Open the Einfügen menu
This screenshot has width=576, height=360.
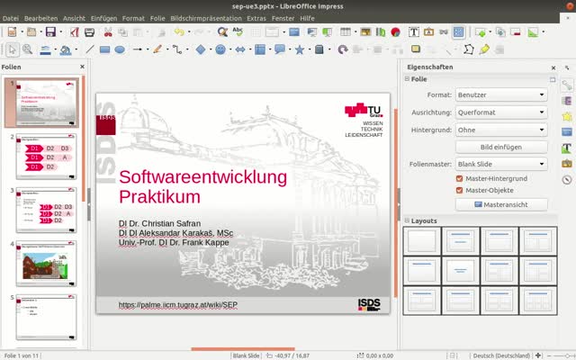coord(103,18)
